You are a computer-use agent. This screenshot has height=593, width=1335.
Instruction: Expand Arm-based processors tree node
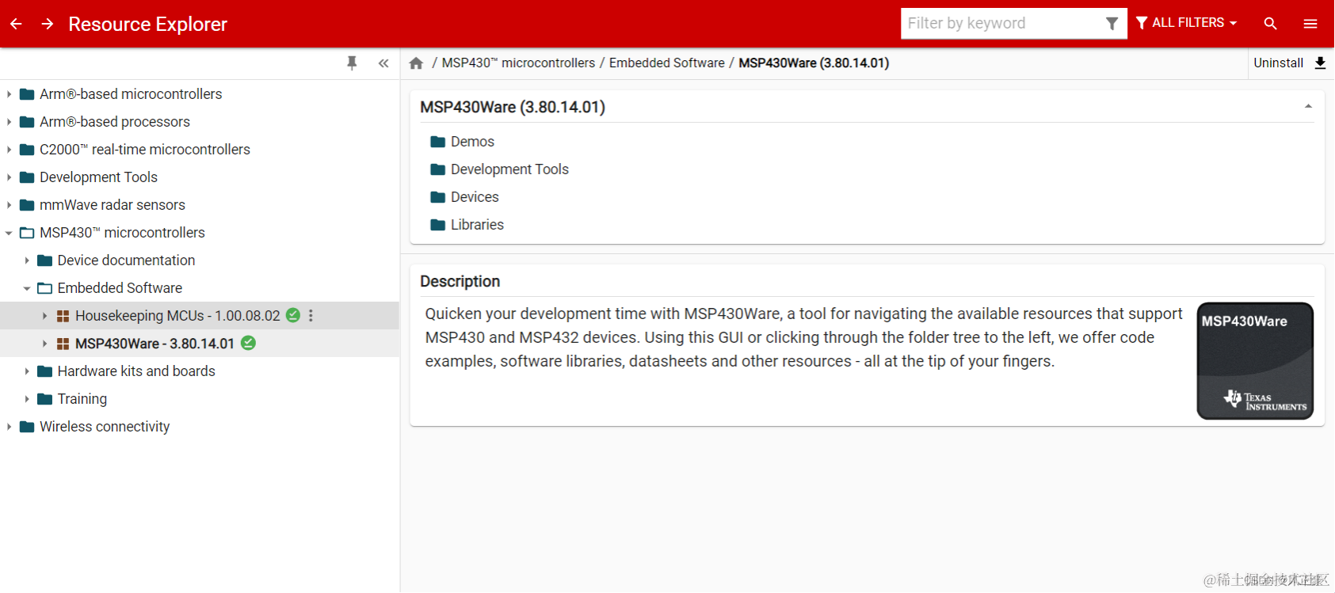9,122
